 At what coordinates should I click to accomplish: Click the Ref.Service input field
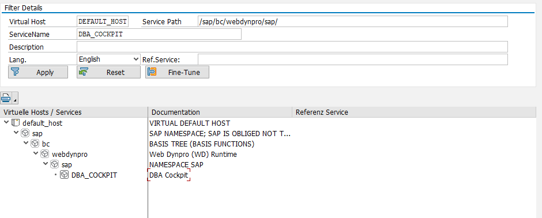click(x=352, y=59)
